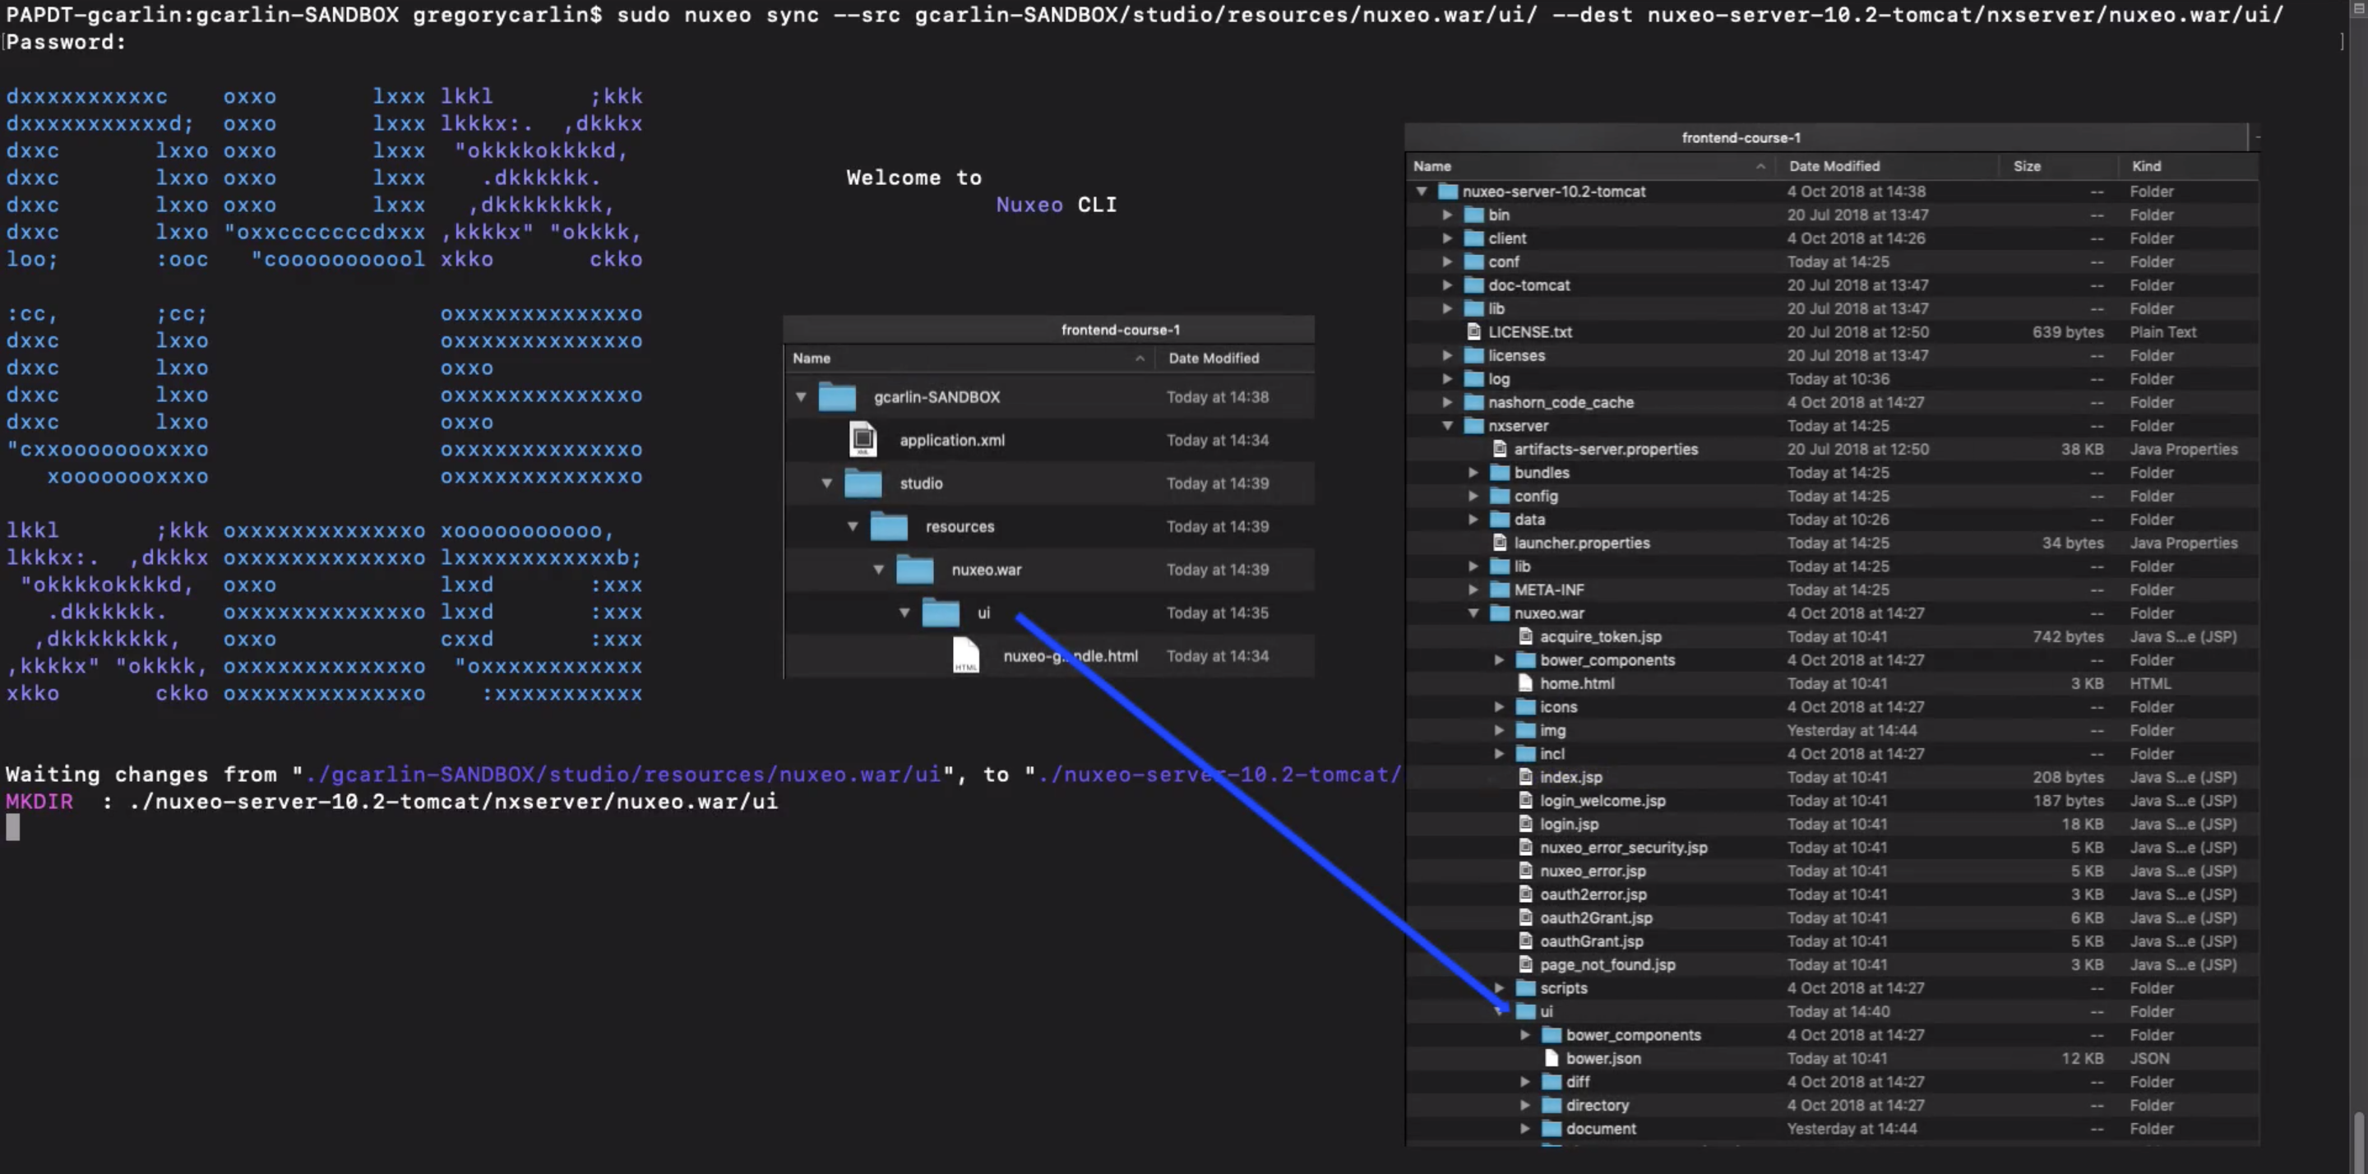Click the client folder icon
The image size is (2368, 1174).
pos(1473,238)
